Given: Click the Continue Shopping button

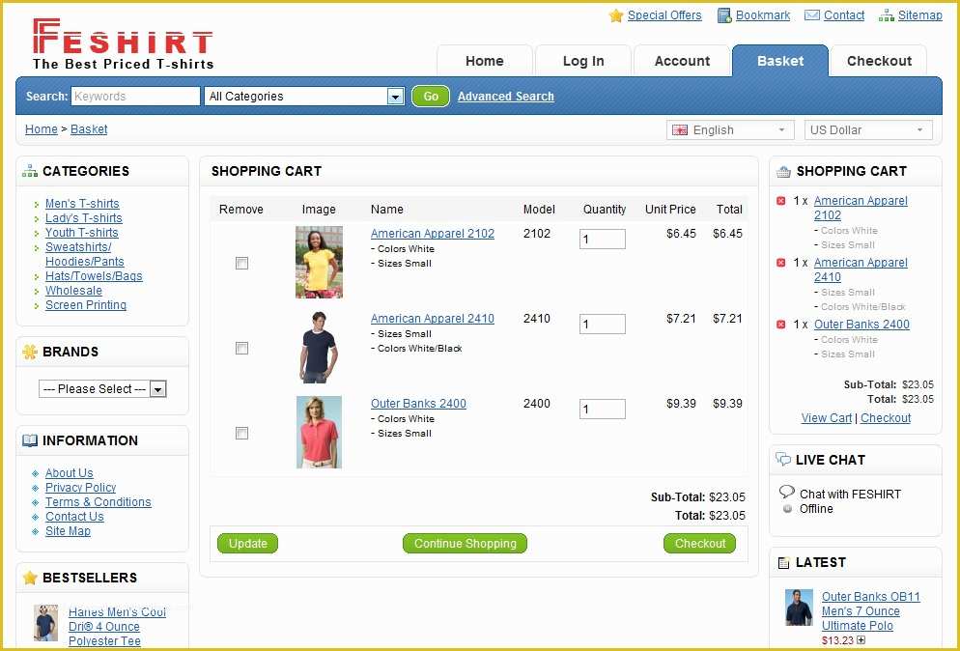Looking at the screenshot, I should [x=466, y=543].
